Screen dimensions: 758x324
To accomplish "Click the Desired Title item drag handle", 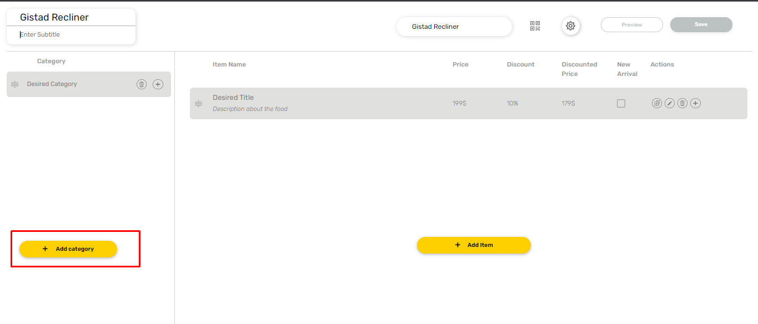I will [x=198, y=104].
